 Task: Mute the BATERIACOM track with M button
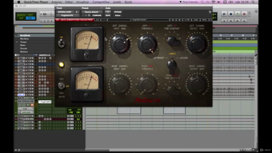pos(32,105)
